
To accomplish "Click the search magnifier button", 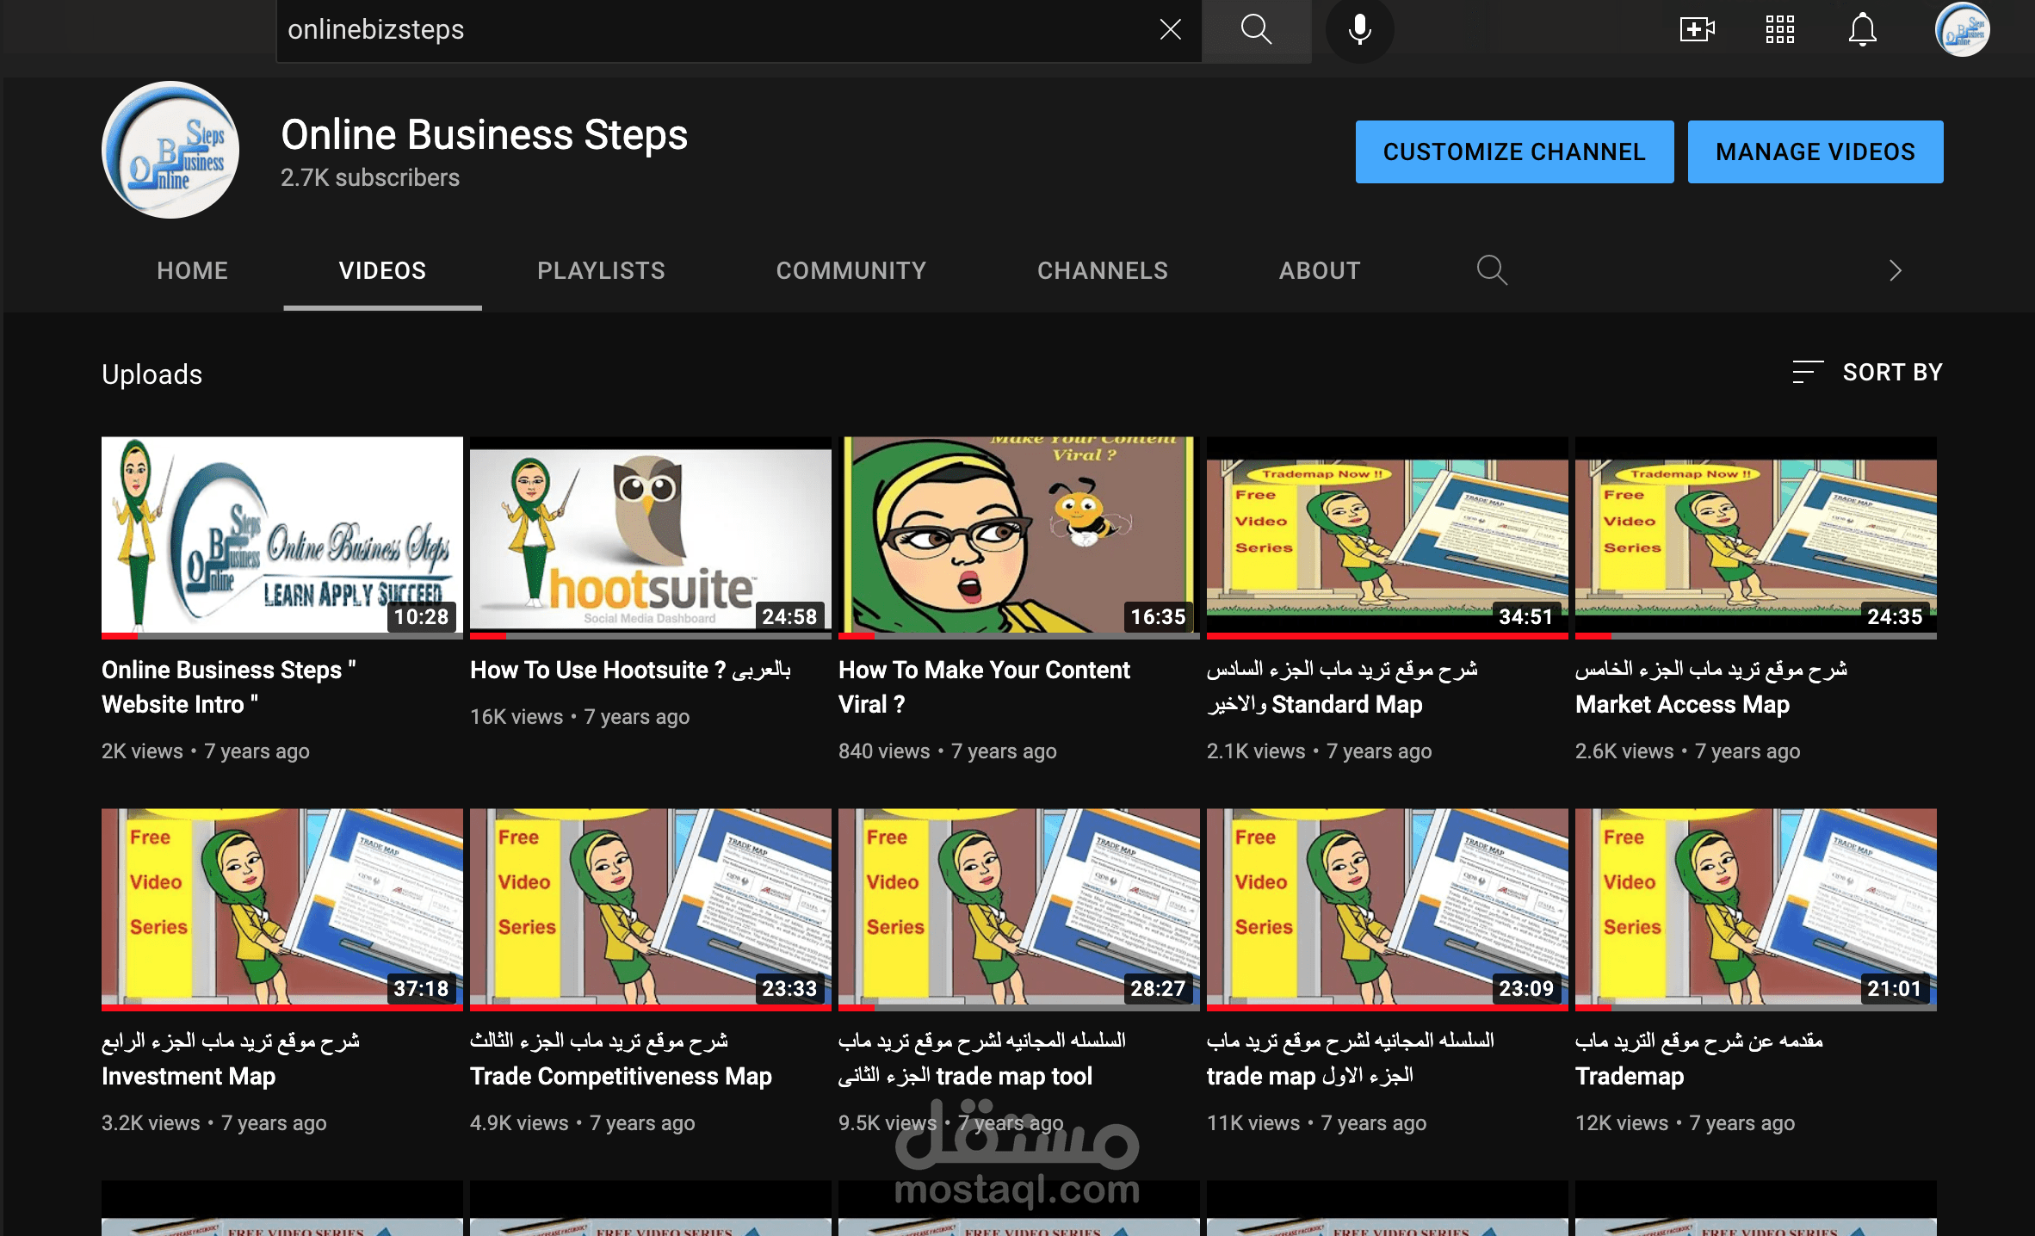I will pos(1256,30).
